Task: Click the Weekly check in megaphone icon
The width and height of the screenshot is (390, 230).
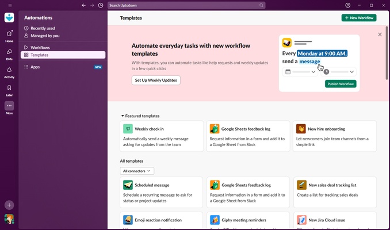Action: point(128,129)
